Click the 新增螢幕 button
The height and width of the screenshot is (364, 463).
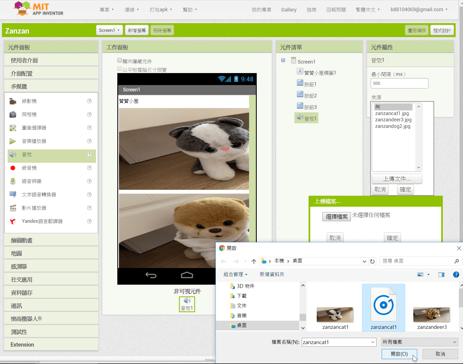click(x=137, y=30)
